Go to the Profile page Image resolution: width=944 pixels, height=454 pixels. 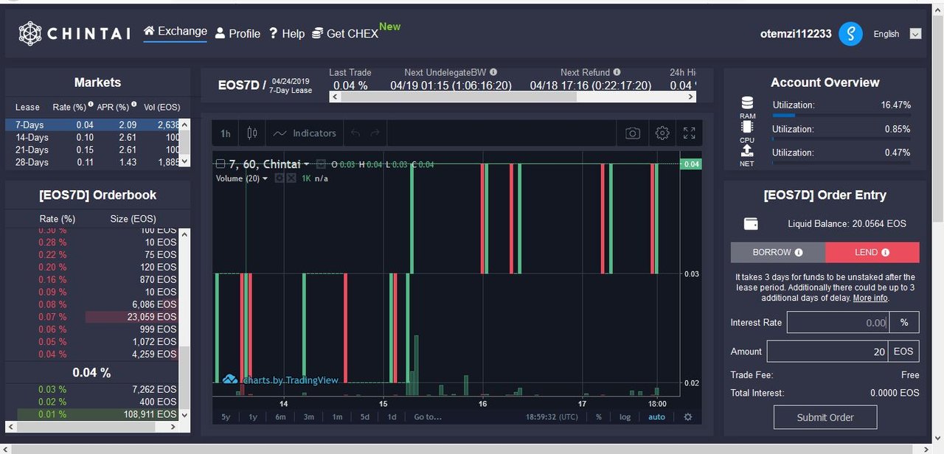click(237, 34)
